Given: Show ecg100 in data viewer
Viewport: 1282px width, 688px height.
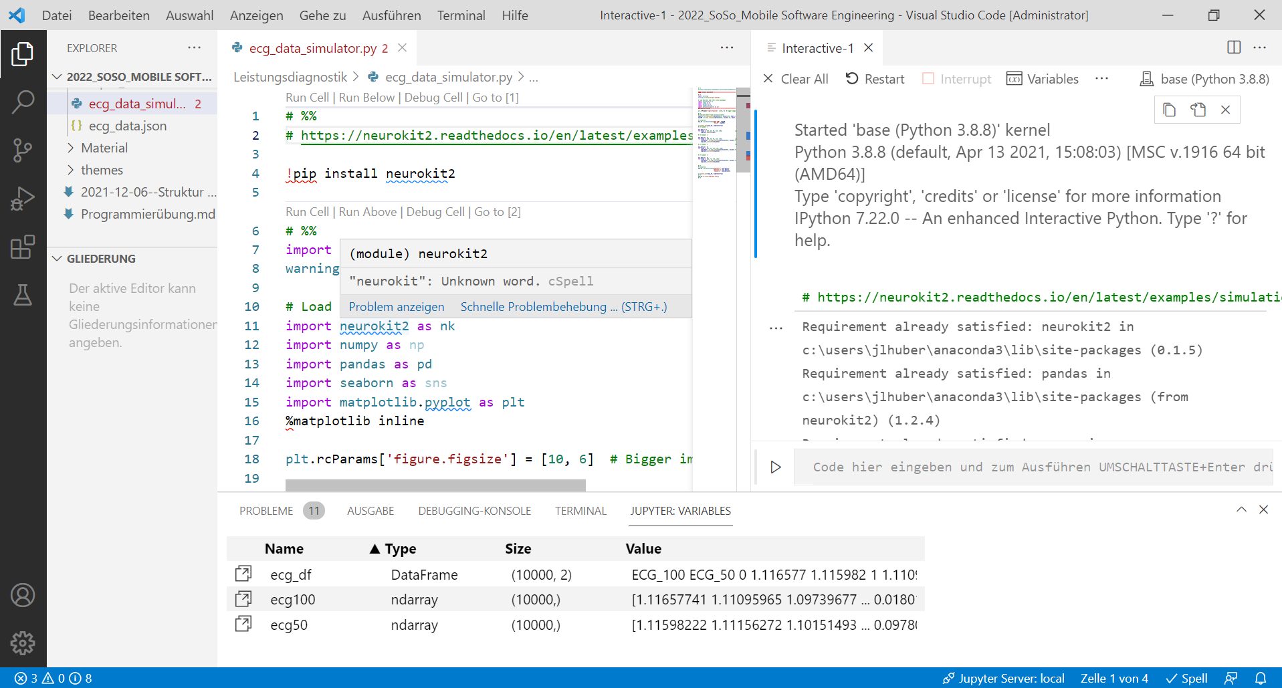Looking at the screenshot, I should (243, 599).
